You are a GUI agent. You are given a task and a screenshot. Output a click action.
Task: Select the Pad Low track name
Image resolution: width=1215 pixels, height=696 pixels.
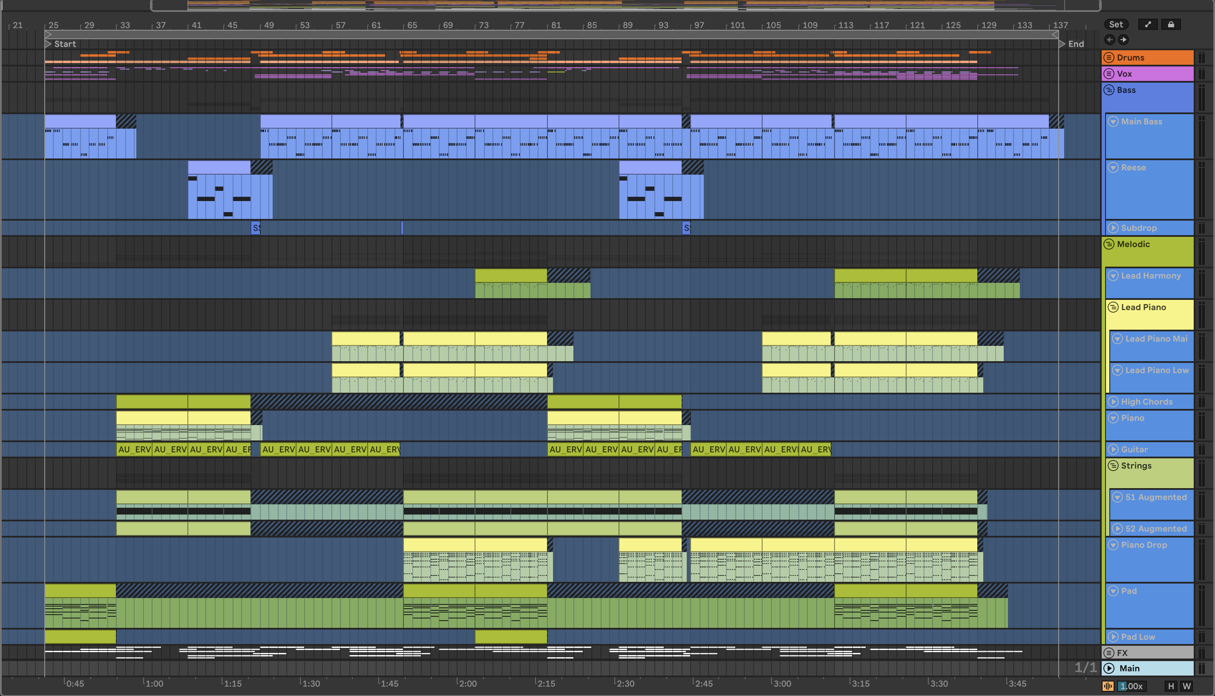tap(1137, 637)
